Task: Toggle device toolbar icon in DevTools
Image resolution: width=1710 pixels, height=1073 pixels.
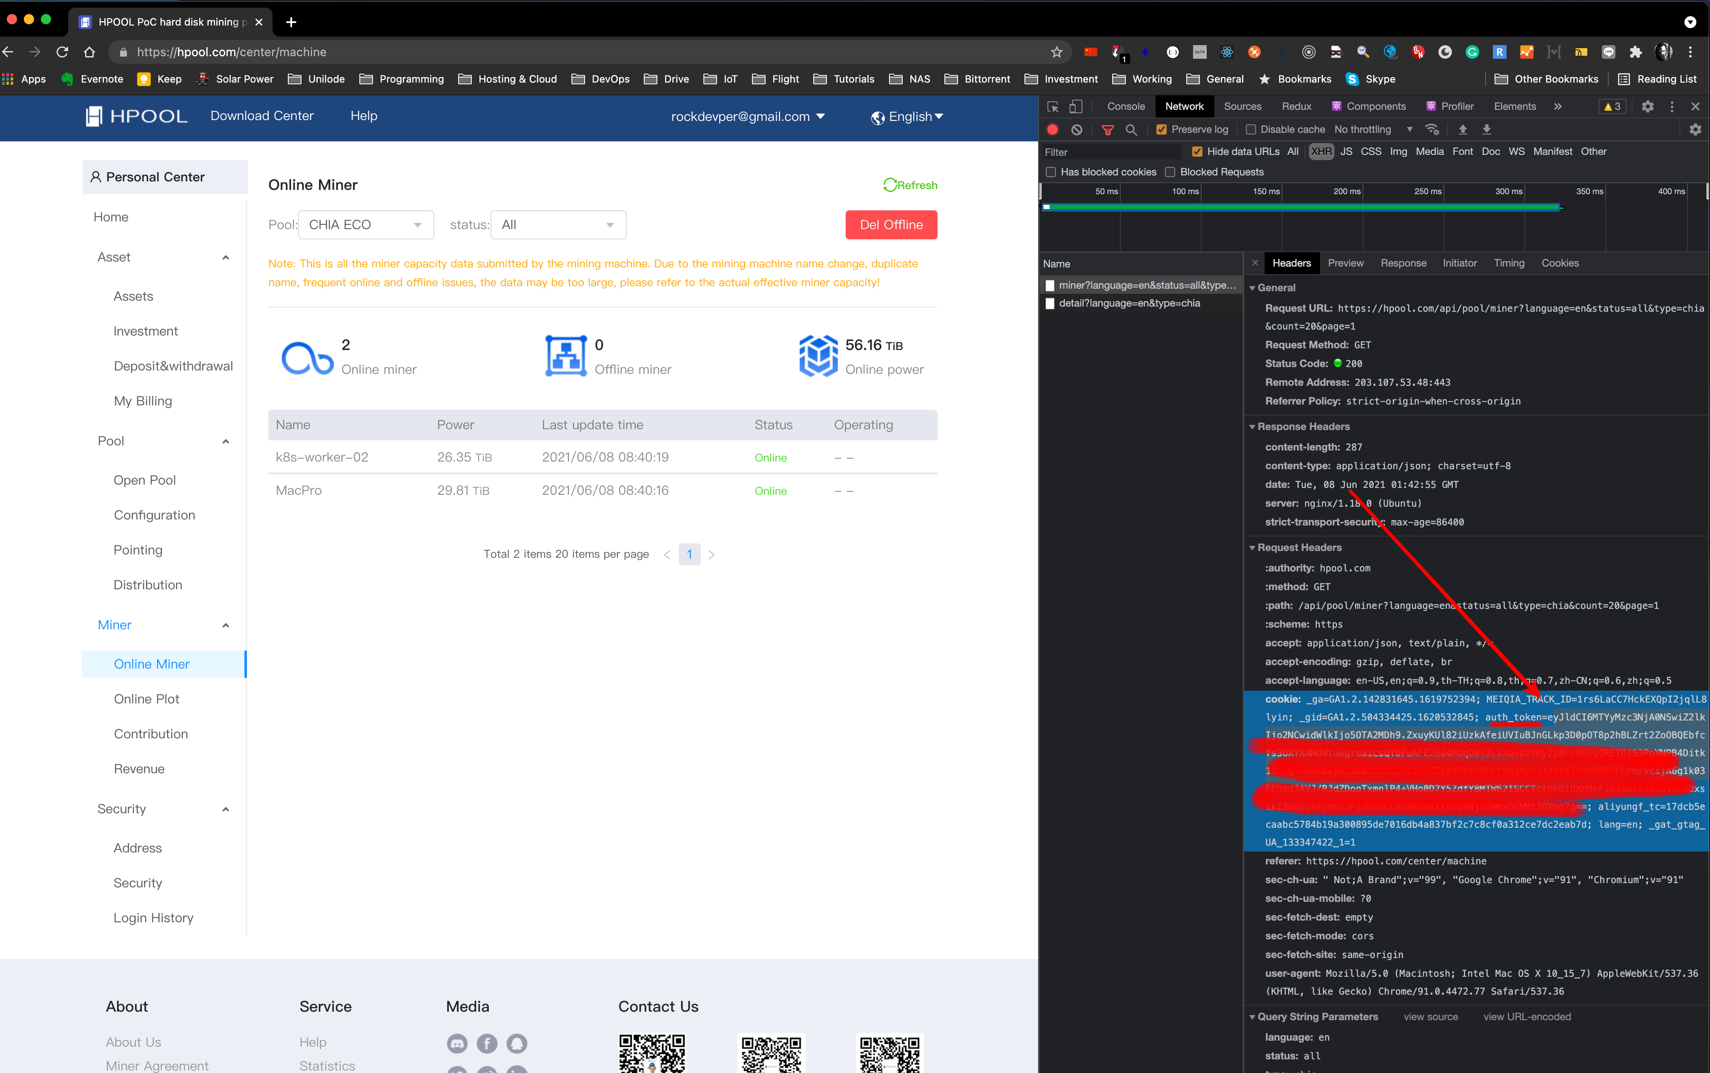Action: click(1076, 106)
